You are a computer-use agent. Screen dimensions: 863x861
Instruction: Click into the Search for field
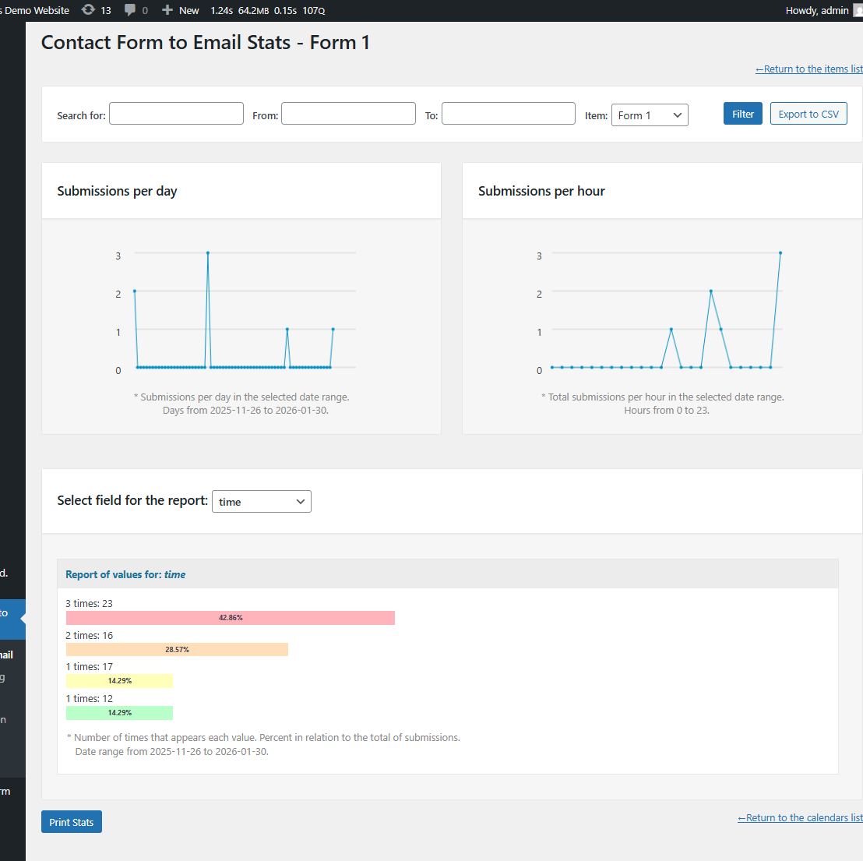click(x=176, y=114)
